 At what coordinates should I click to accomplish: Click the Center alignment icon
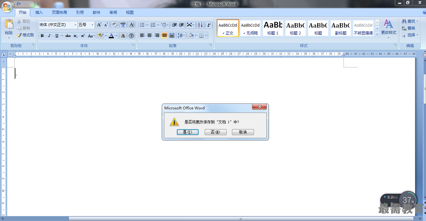pos(150,35)
